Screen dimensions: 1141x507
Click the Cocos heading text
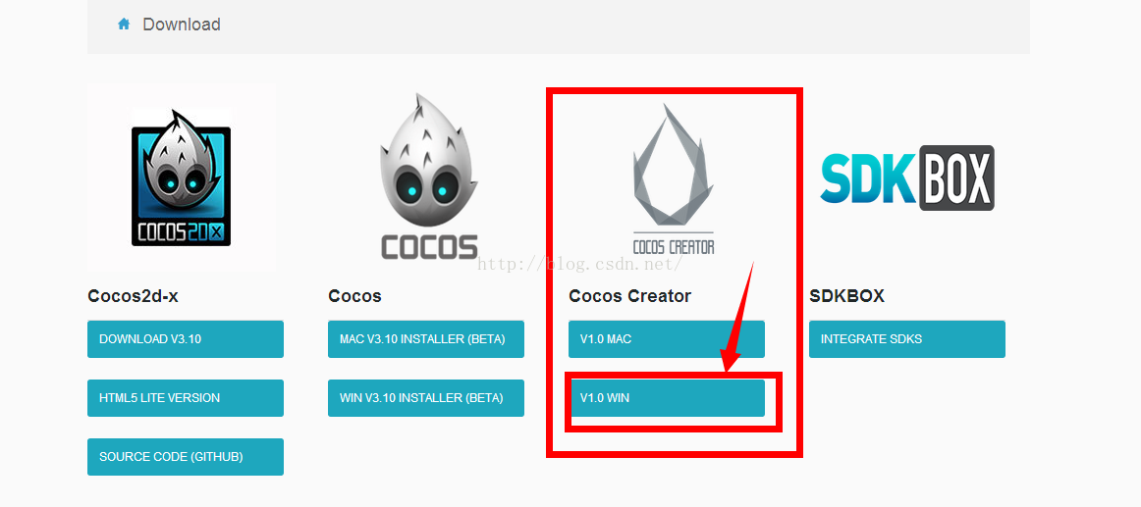(354, 296)
